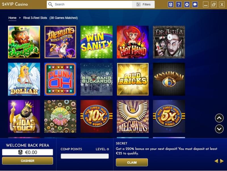Open the Gold Bricks game thumbnail
This screenshot has height=171, width=227.
[133, 79]
